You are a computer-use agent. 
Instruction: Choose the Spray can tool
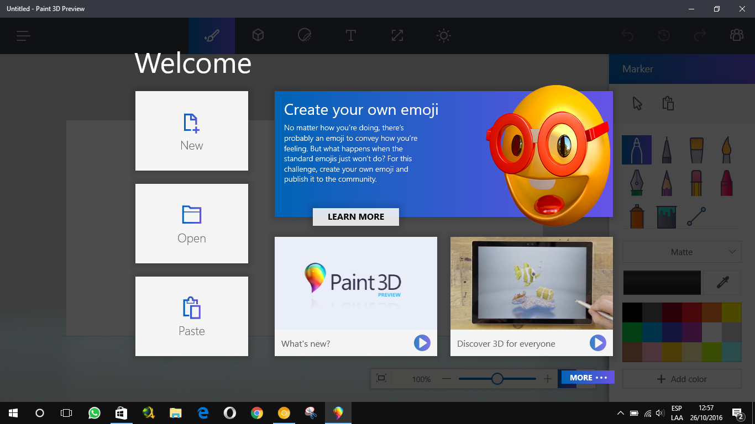(x=636, y=216)
